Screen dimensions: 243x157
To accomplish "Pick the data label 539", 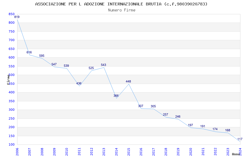I will tap(66, 66).
